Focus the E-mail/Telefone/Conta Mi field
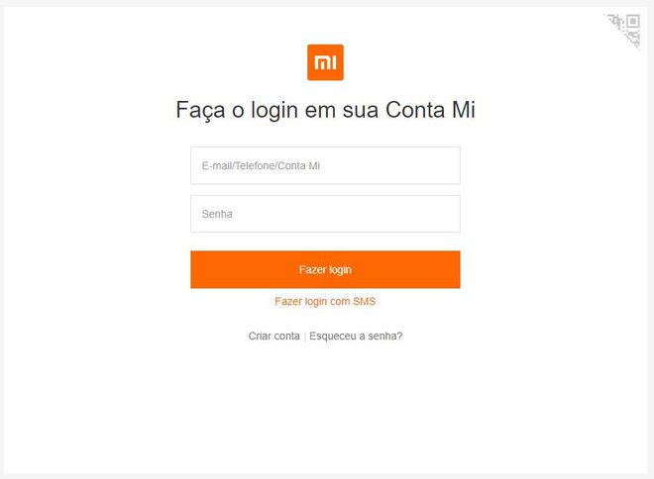The width and height of the screenshot is (654, 479). point(325,165)
